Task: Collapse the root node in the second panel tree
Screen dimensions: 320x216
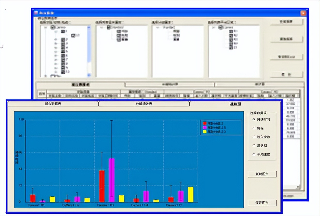Action: click(101, 27)
